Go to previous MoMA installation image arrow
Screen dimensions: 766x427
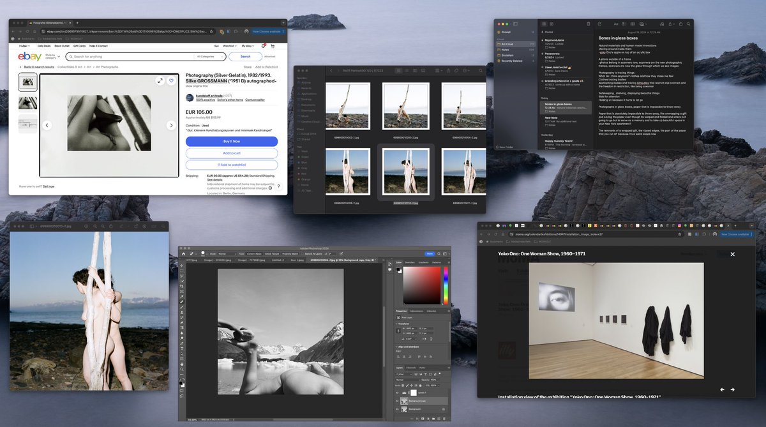coord(722,389)
